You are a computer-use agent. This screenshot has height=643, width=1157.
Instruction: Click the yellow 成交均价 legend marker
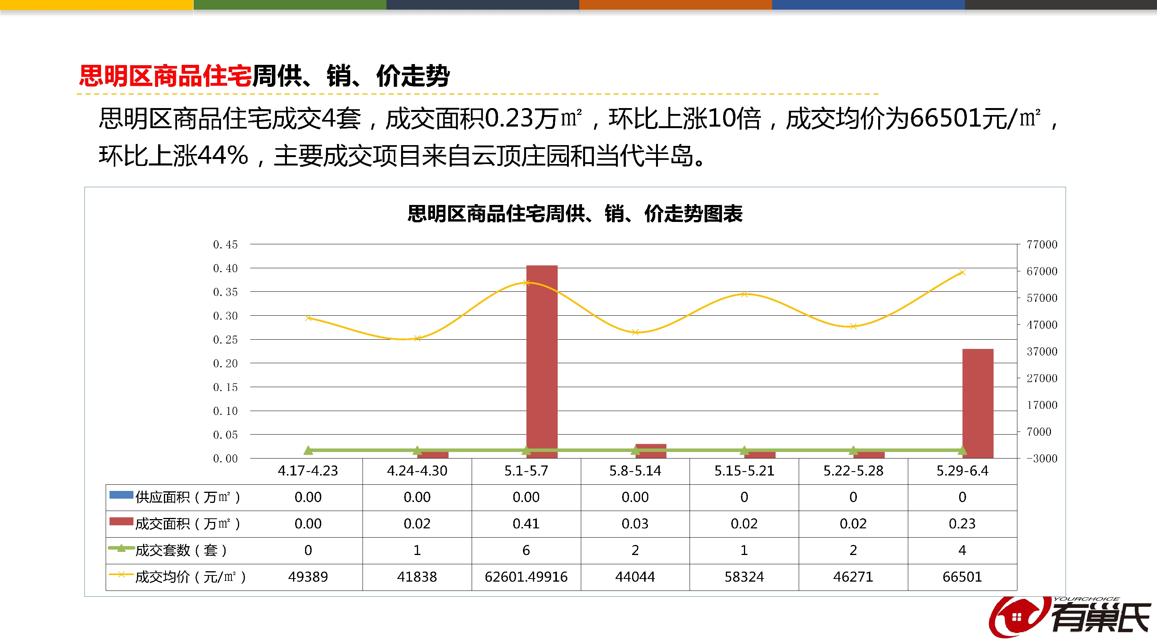pyautogui.click(x=121, y=574)
